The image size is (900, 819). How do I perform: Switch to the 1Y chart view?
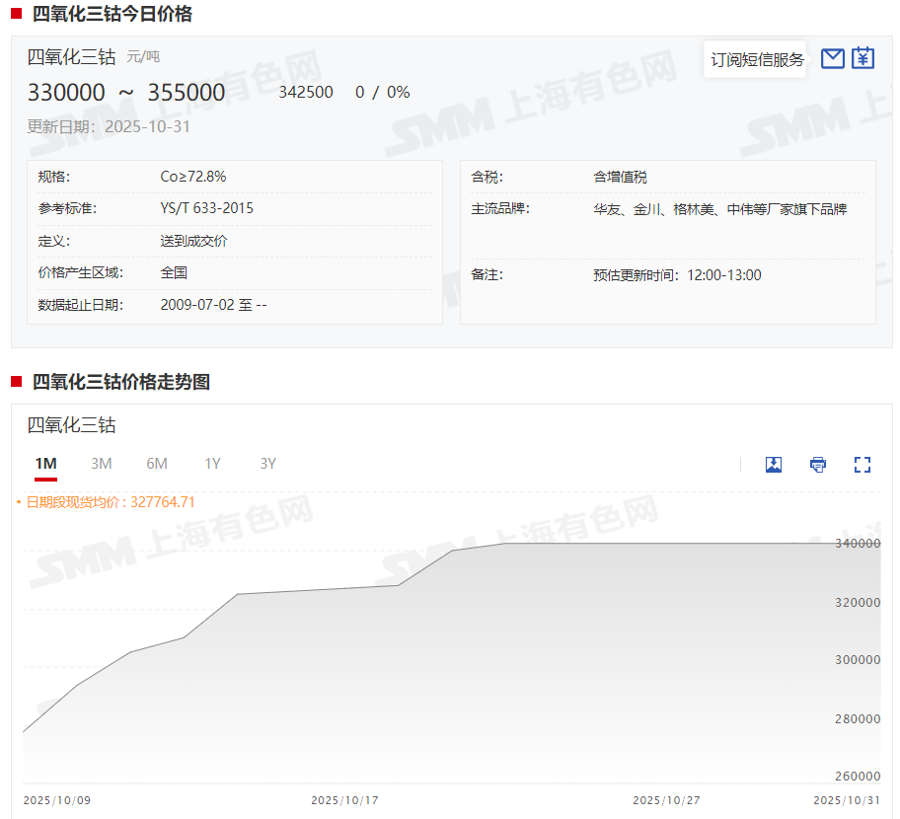[212, 464]
